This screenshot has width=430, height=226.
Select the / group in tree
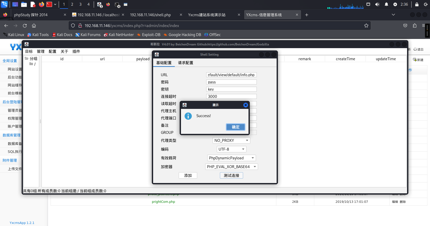point(32,64)
